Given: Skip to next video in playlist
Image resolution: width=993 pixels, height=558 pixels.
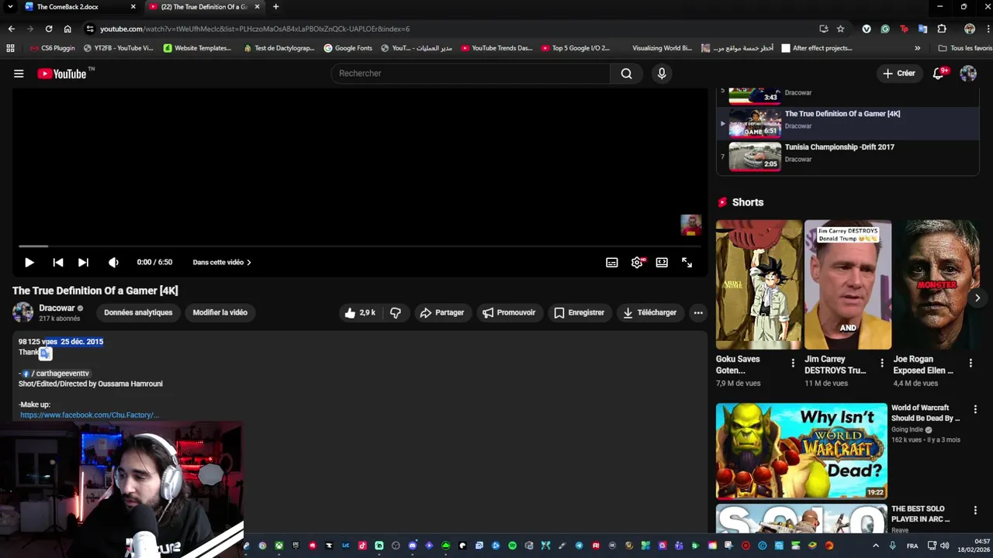Looking at the screenshot, I should tap(83, 263).
